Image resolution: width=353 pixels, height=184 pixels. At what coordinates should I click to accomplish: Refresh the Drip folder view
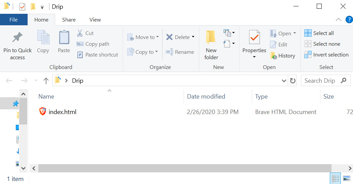tap(293, 81)
